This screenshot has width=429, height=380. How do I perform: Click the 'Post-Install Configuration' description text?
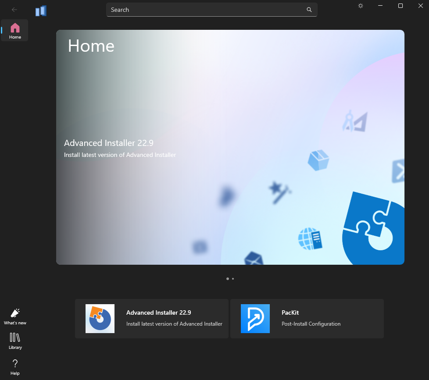[x=311, y=324]
